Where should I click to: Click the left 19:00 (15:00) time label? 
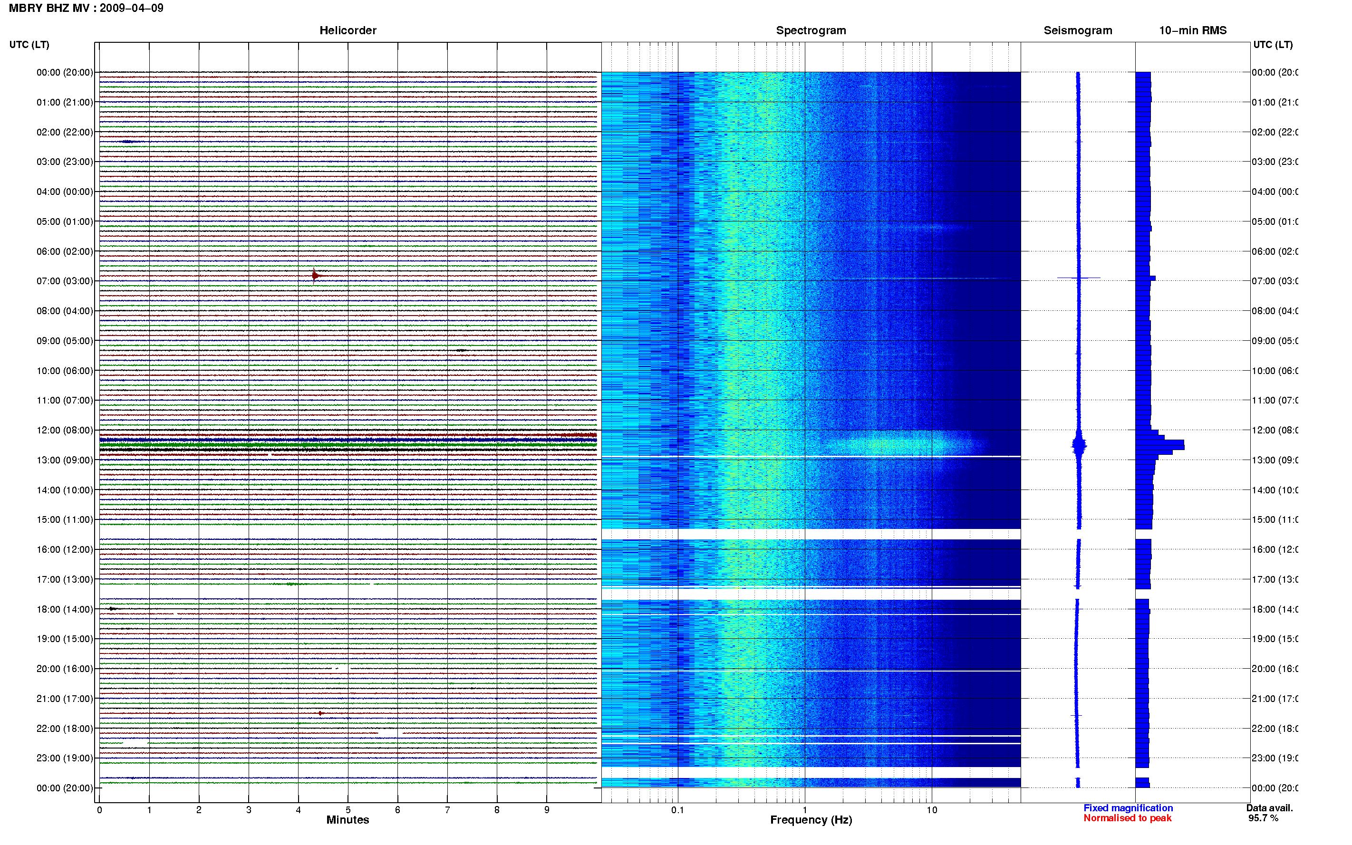point(65,639)
